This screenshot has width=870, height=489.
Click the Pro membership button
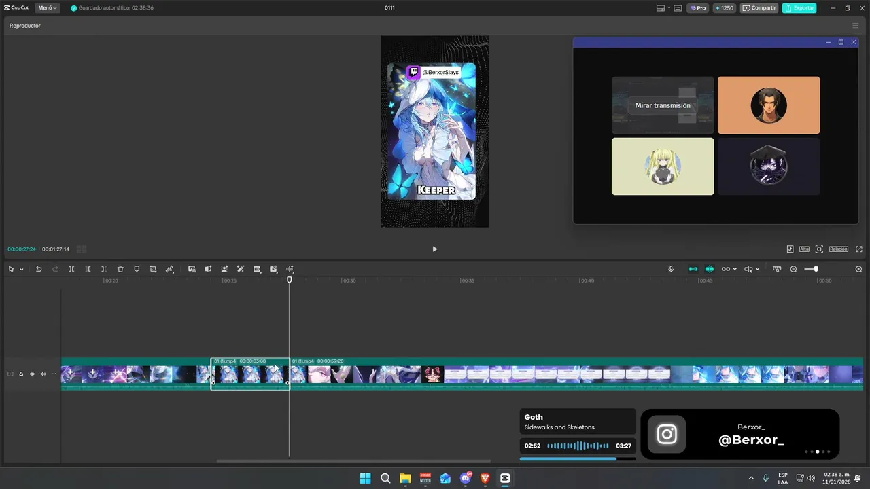tap(698, 8)
